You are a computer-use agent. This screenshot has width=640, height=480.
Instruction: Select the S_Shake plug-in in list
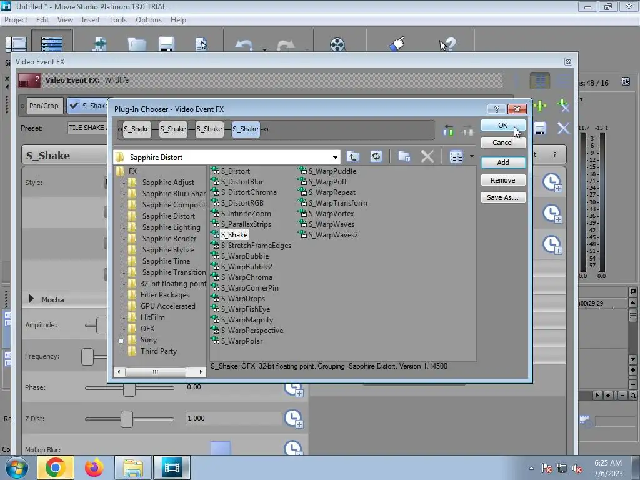point(234,235)
